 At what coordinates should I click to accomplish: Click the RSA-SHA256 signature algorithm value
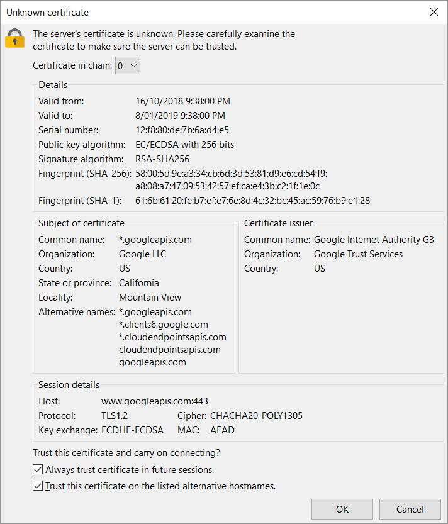[x=162, y=159]
